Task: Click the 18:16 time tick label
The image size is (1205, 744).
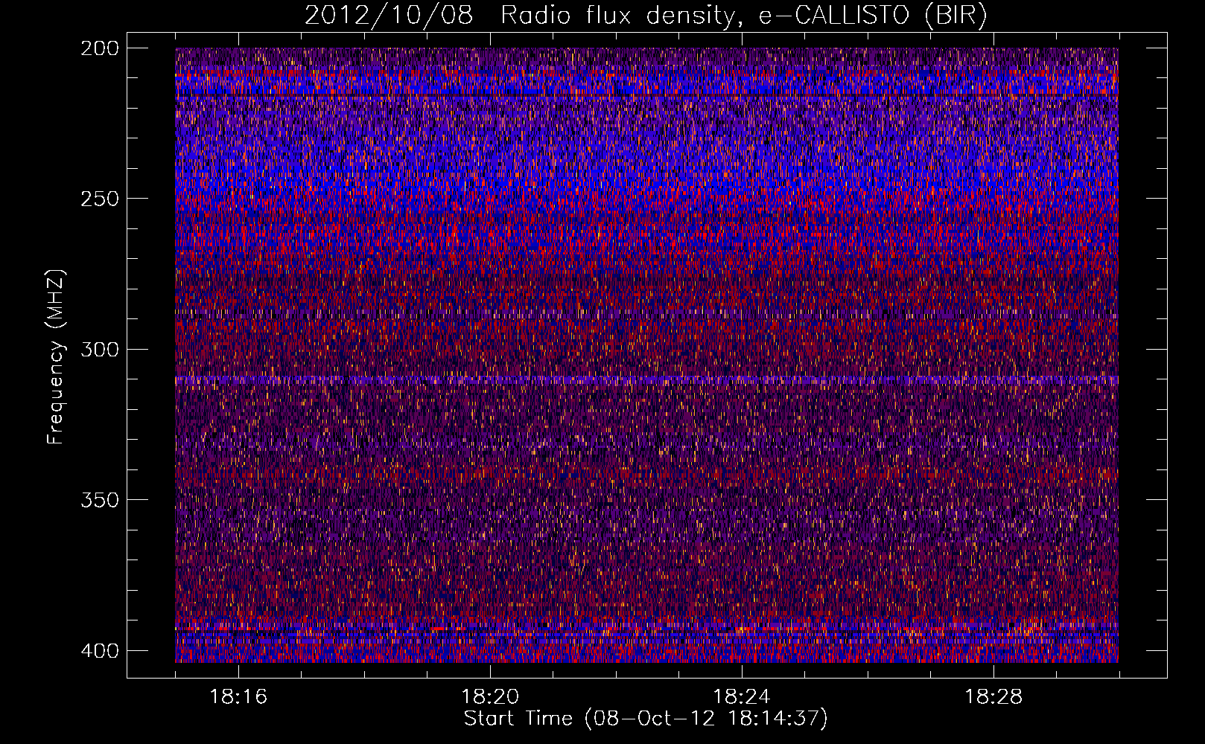Action: (238, 697)
